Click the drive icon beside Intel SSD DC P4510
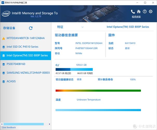Viewport: 157px width, 130px height. (x=4, y=47)
